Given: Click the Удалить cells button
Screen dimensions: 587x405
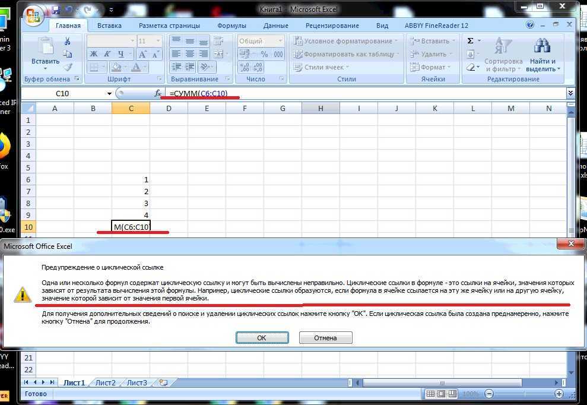Looking at the screenshot, I should pyautogui.click(x=431, y=54).
